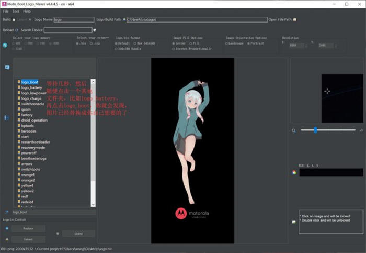Click the zoom level slider handle
This screenshot has width=366, height=253.
coord(315,130)
